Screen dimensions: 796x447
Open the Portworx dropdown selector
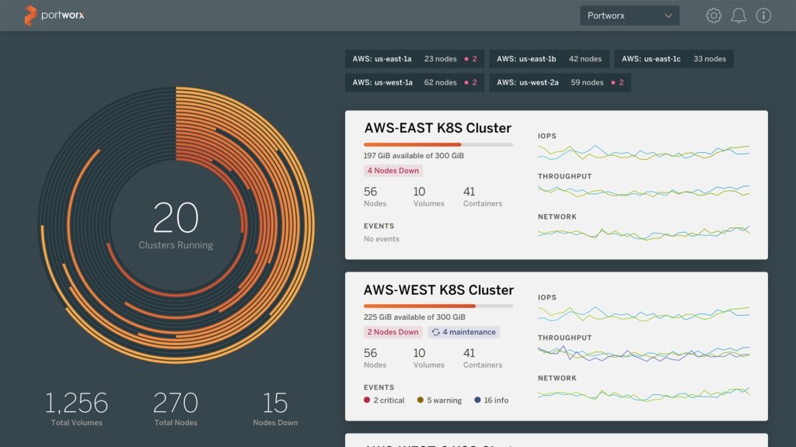(630, 16)
